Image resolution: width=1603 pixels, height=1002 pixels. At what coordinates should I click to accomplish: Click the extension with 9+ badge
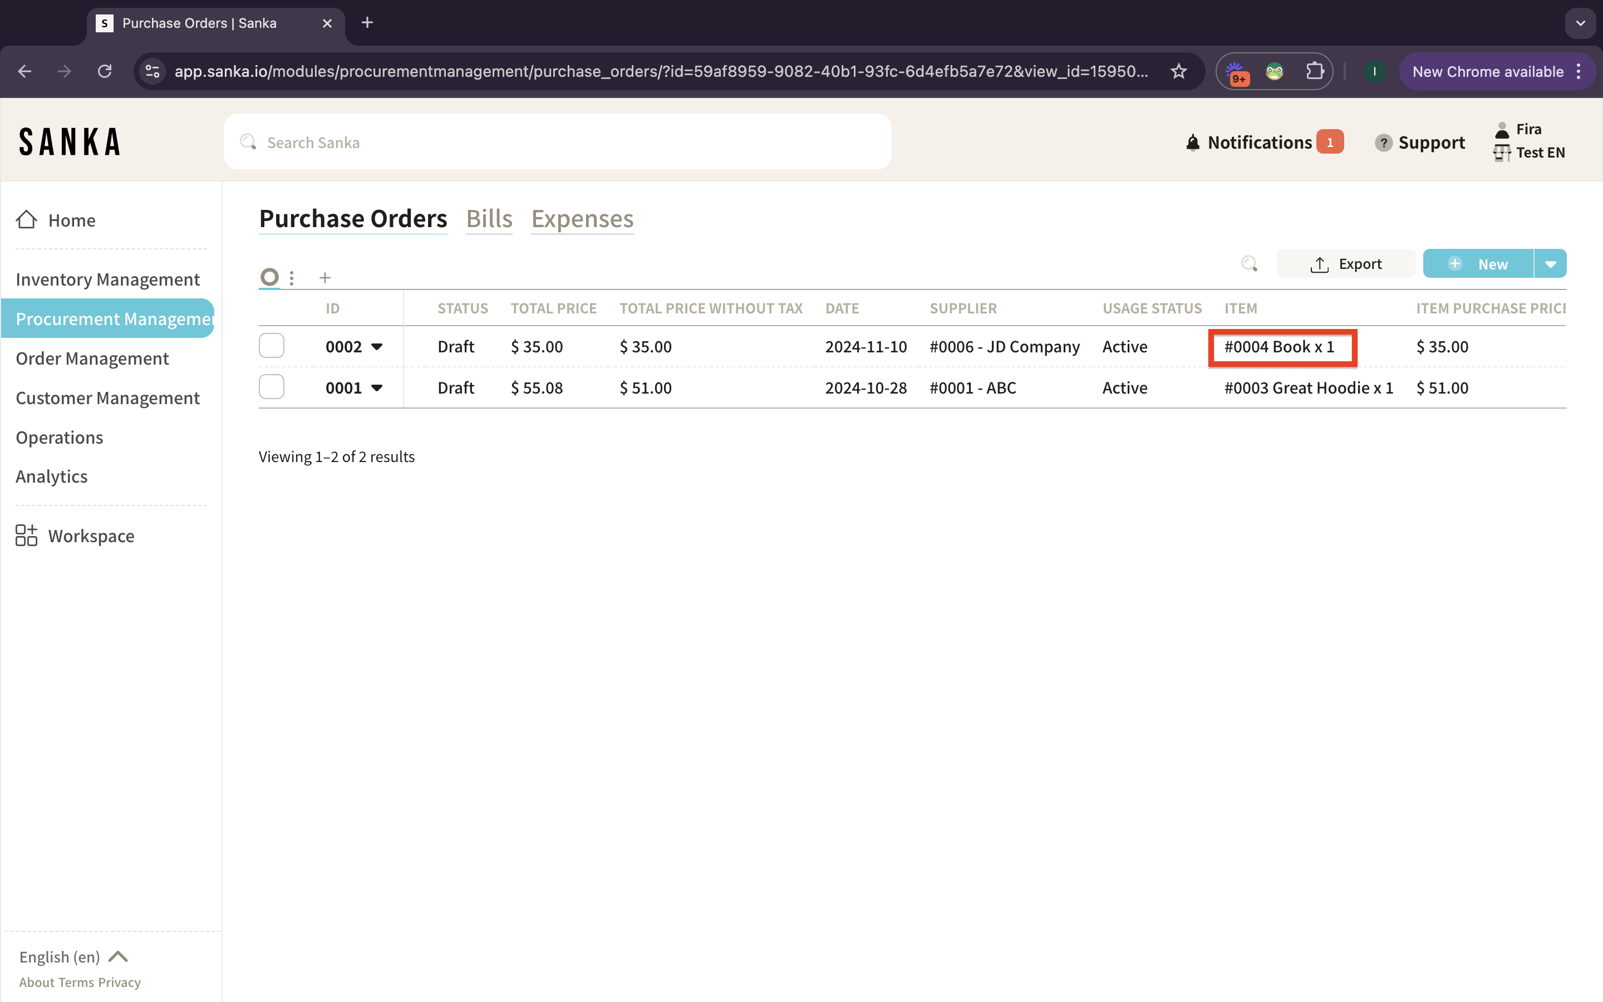point(1236,73)
